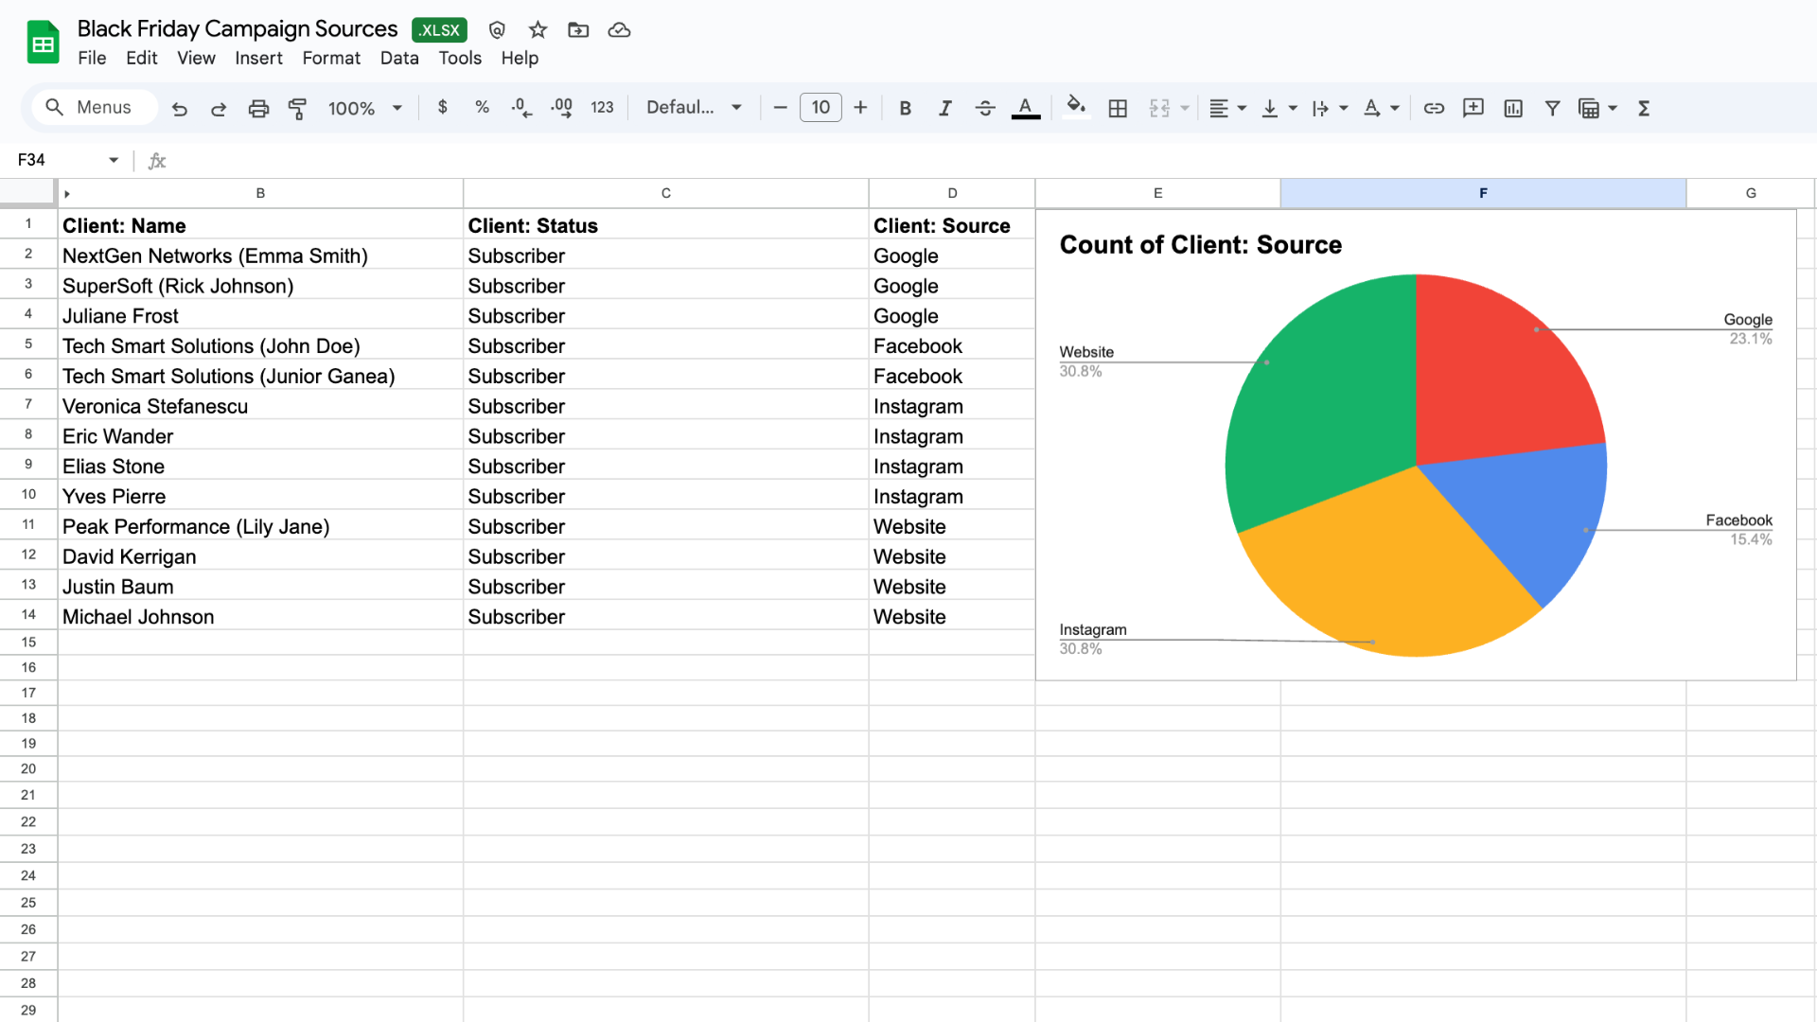The height and width of the screenshot is (1022, 1817).
Task: Create a filter
Action: pyautogui.click(x=1551, y=108)
